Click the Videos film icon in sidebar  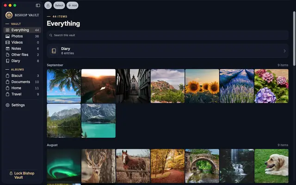pyautogui.click(x=7, y=43)
